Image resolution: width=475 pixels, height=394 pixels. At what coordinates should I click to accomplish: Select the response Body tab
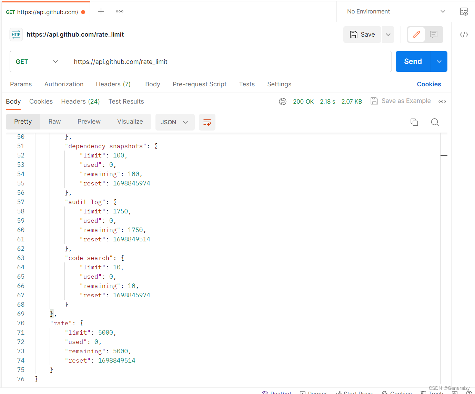click(x=13, y=102)
